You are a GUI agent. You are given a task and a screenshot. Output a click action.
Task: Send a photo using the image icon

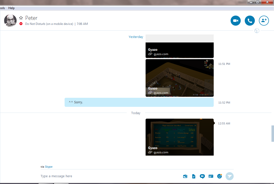pos(185,176)
